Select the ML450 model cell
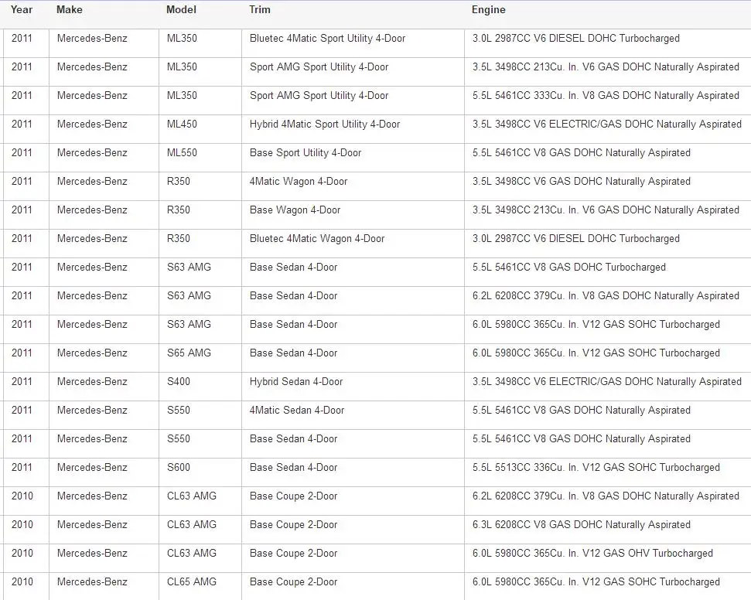Viewport: 751px width, 600px height. click(182, 124)
